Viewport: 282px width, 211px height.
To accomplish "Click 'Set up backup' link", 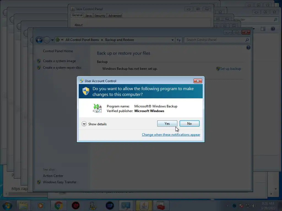I will pyautogui.click(x=230, y=68).
